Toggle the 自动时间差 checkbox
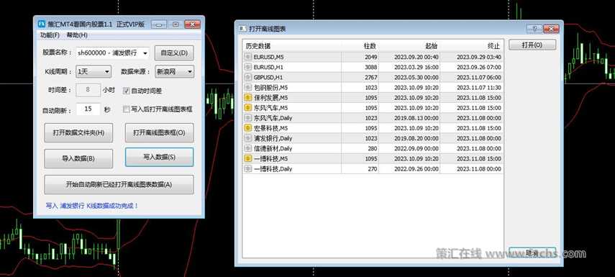The height and width of the screenshot is (277, 615). [x=127, y=91]
